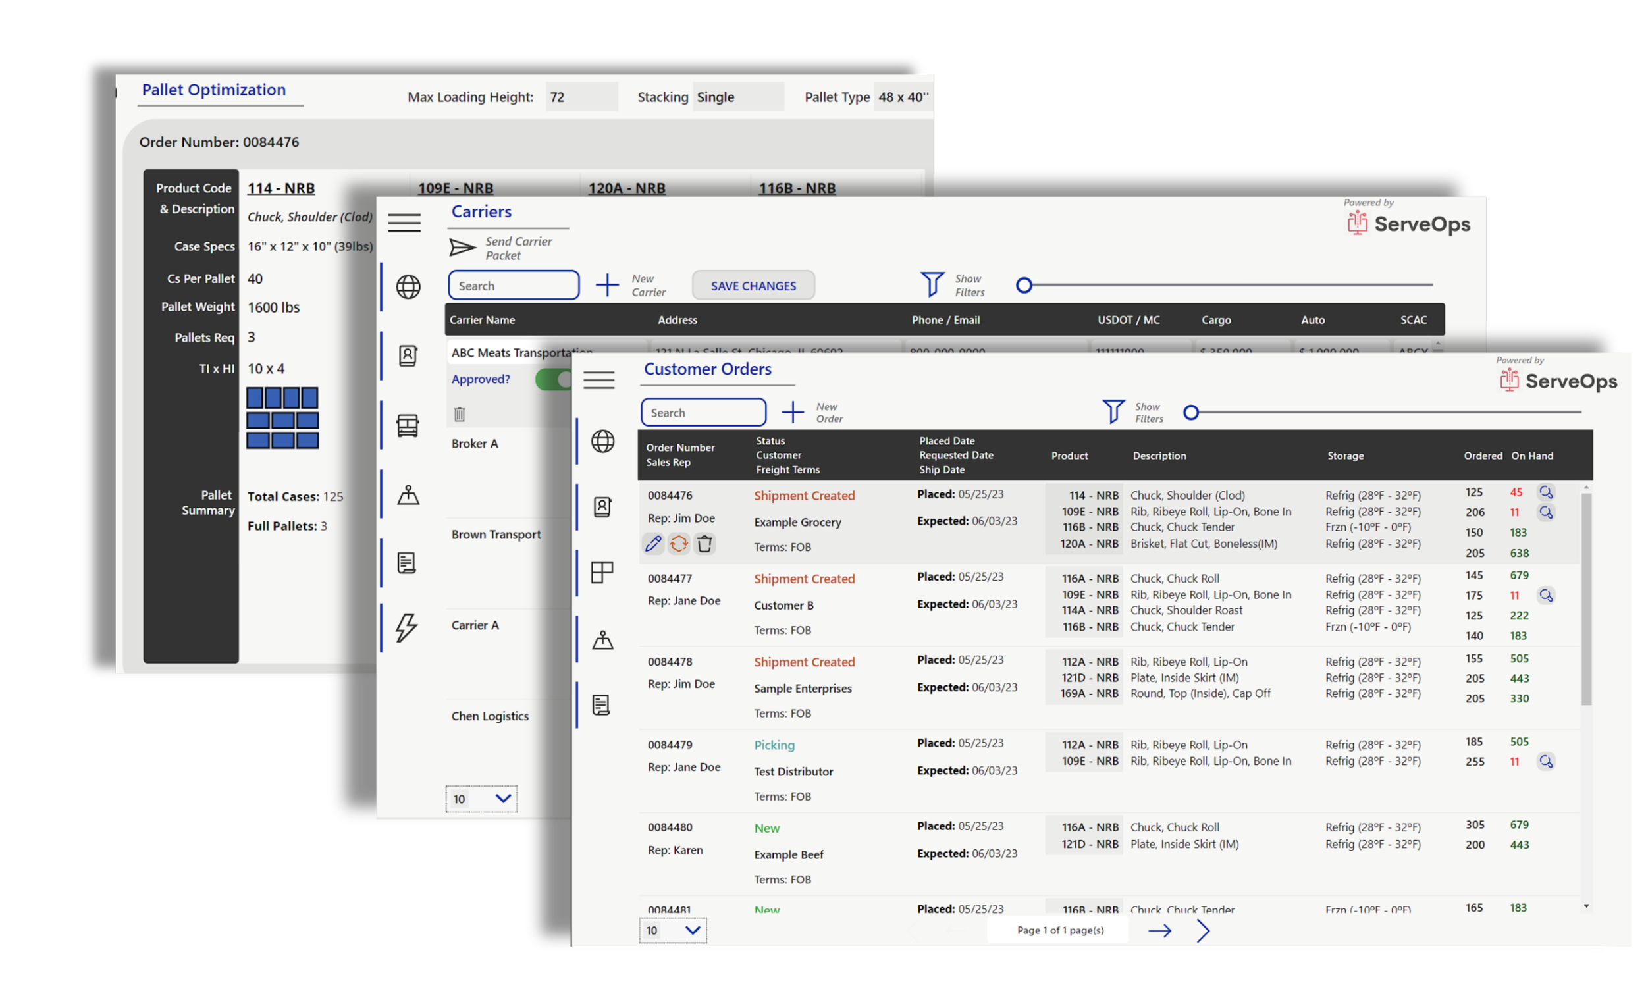Open the Stacking dropdown set to Single

737,97
